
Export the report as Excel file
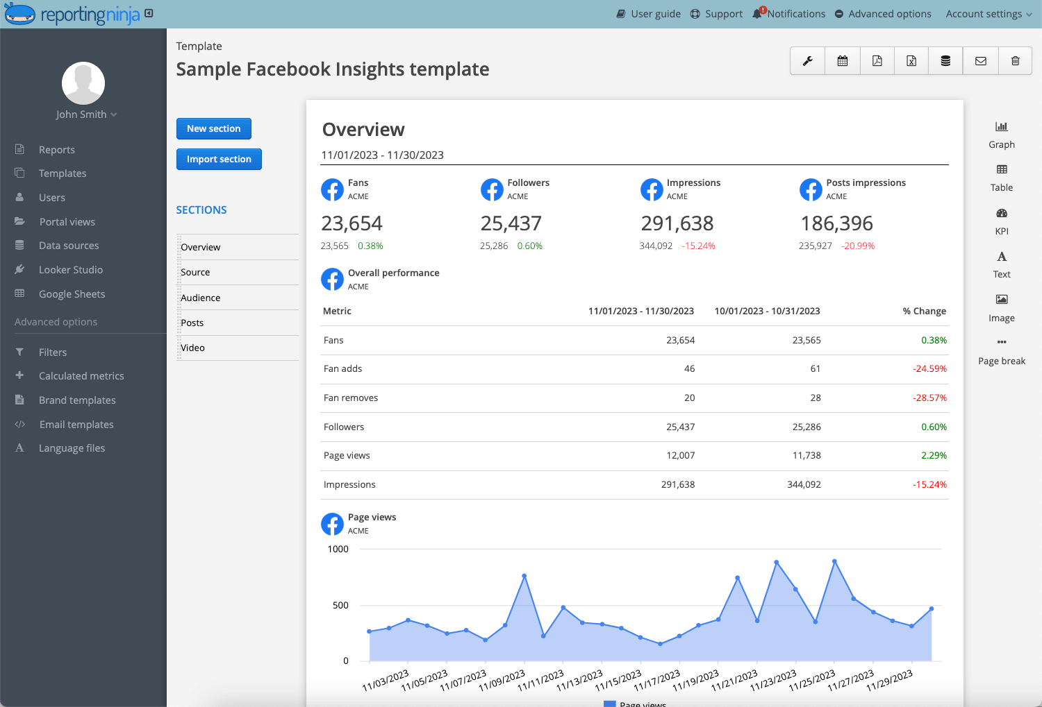pos(911,60)
